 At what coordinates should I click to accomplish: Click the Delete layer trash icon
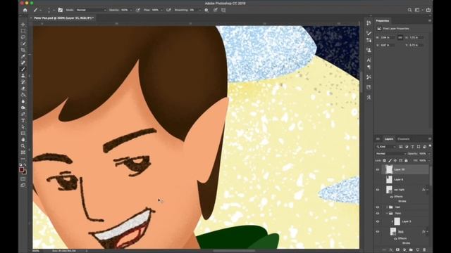tap(424, 250)
